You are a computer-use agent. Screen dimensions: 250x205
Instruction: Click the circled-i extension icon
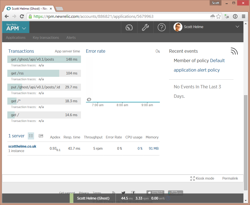[235, 16]
